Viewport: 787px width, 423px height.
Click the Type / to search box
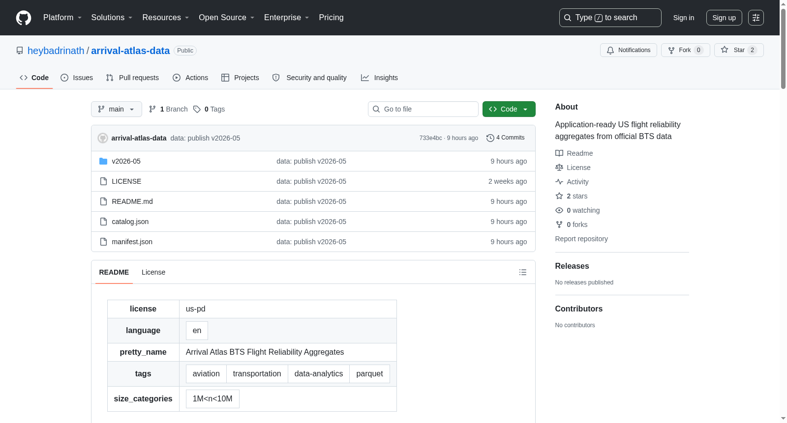click(x=610, y=18)
